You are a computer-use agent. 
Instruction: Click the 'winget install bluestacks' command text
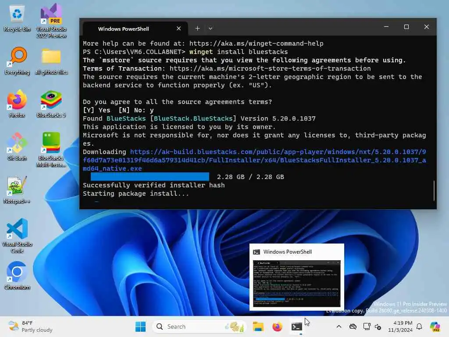[239, 52]
